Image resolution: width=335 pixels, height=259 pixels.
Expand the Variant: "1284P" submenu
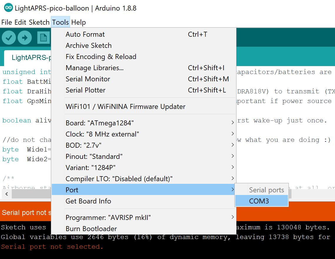(144, 167)
